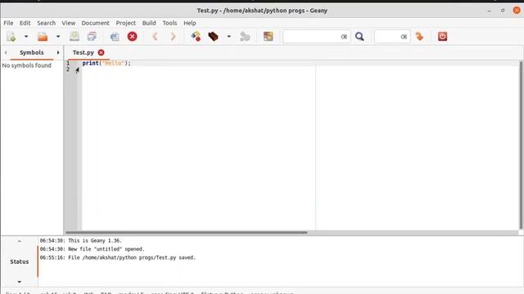The height and width of the screenshot is (294, 524).
Task: Build the current file brick icon
Action: pyautogui.click(x=213, y=36)
